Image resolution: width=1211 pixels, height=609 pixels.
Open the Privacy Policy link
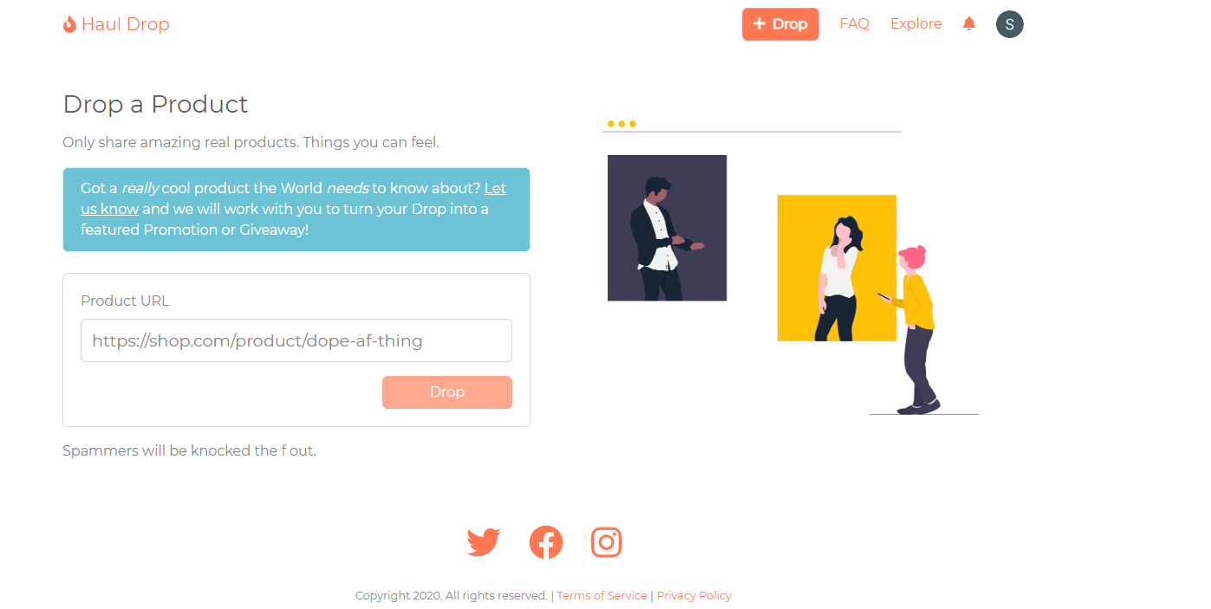pos(693,595)
